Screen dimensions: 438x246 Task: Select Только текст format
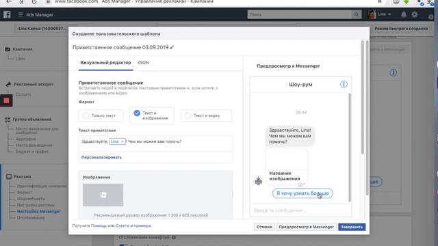coord(101,115)
